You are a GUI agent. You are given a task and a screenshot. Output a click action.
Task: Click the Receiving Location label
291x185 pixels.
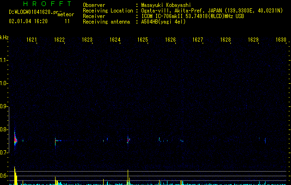coord(108,11)
